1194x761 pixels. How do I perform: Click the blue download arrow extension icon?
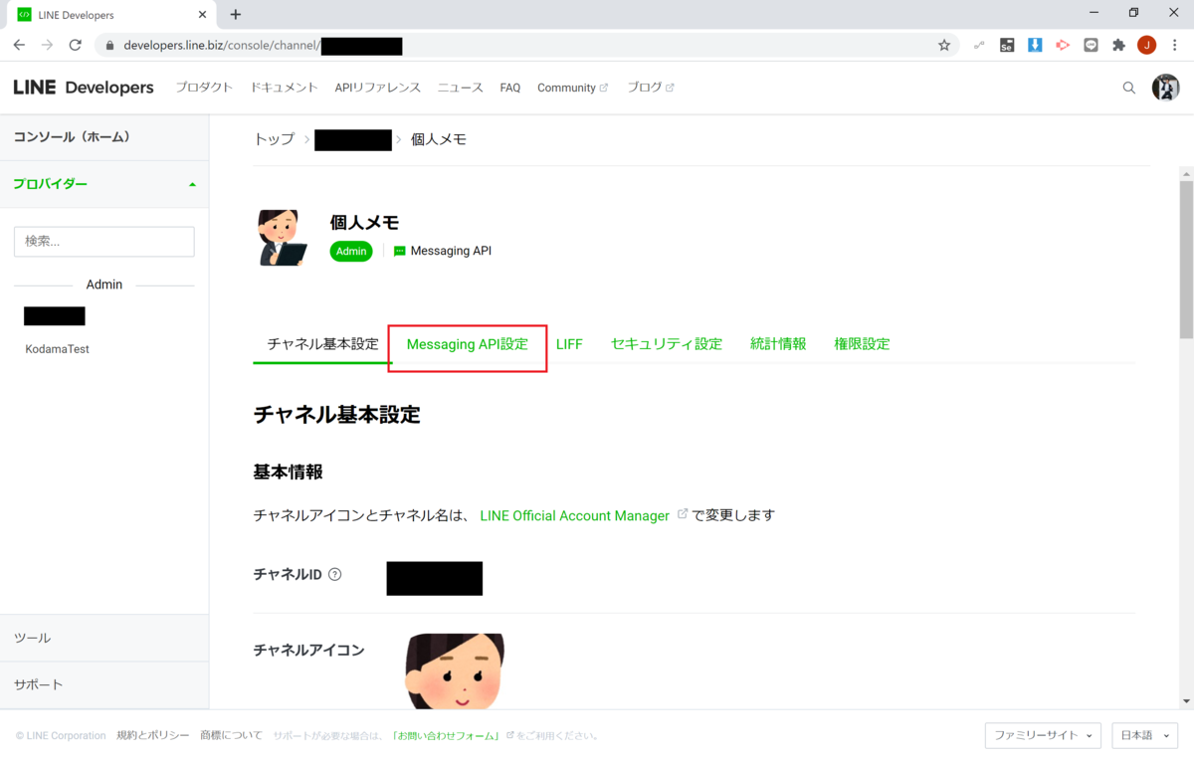pos(1035,45)
